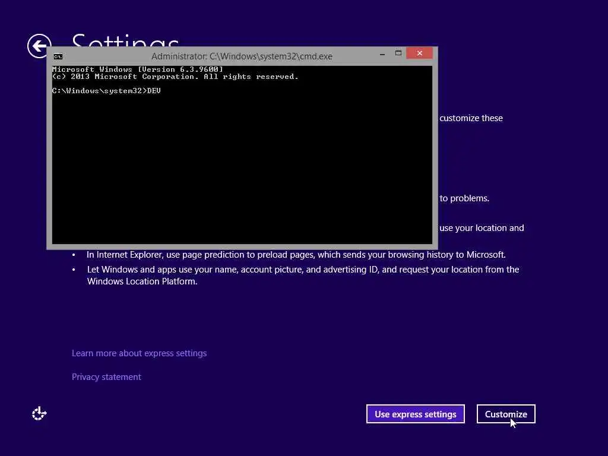Image resolution: width=608 pixels, height=456 pixels.
Task: Open Learn more about express settings
Action: coord(139,353)
